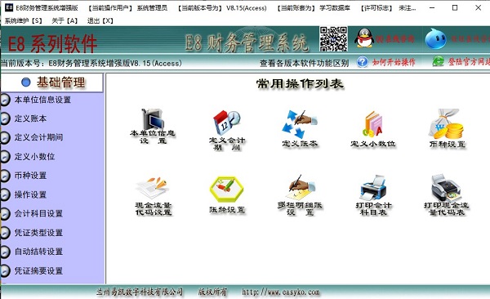Open the 系统维护 [S] menu
Image resolution: width=490 pixels, height=299 pixels.
(24, 21)
